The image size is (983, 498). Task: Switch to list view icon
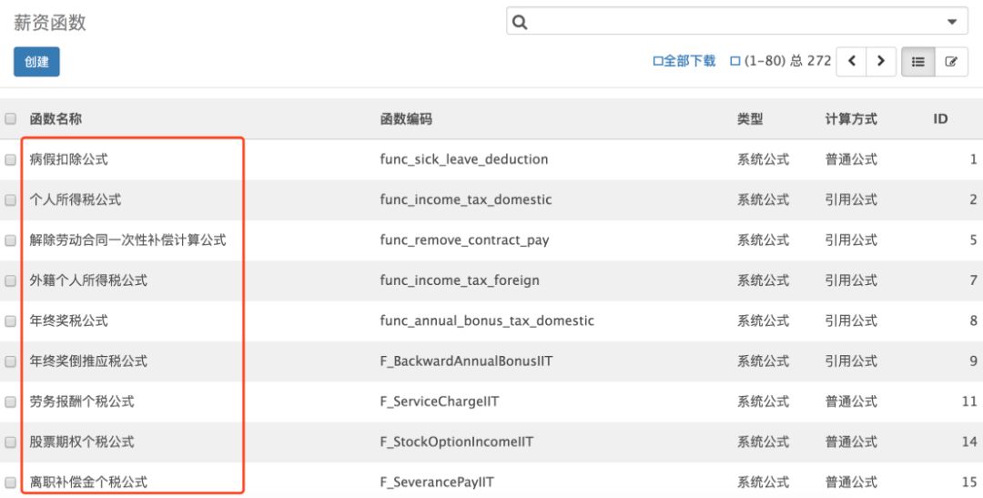[x=917, y=62]
